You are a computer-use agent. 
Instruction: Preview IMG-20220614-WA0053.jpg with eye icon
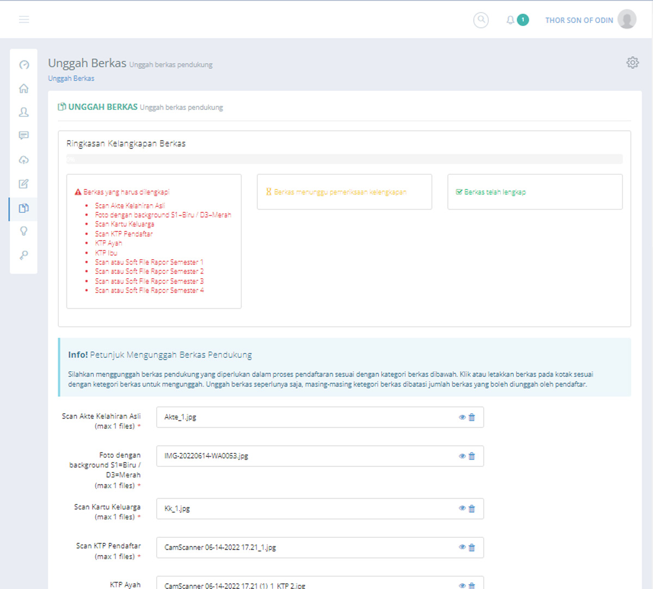point(462,456)
